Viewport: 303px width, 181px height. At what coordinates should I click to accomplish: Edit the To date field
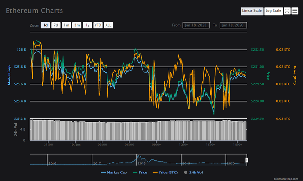click(233, 25)
